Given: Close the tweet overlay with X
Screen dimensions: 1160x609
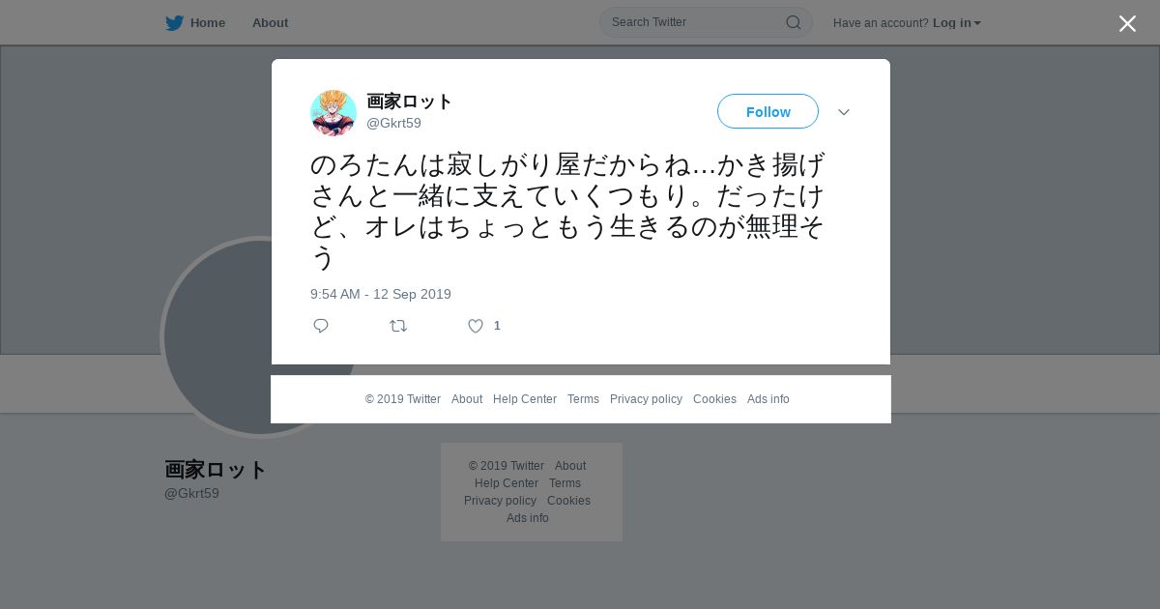Looking at the screenshot, I should click(1127, 23).
